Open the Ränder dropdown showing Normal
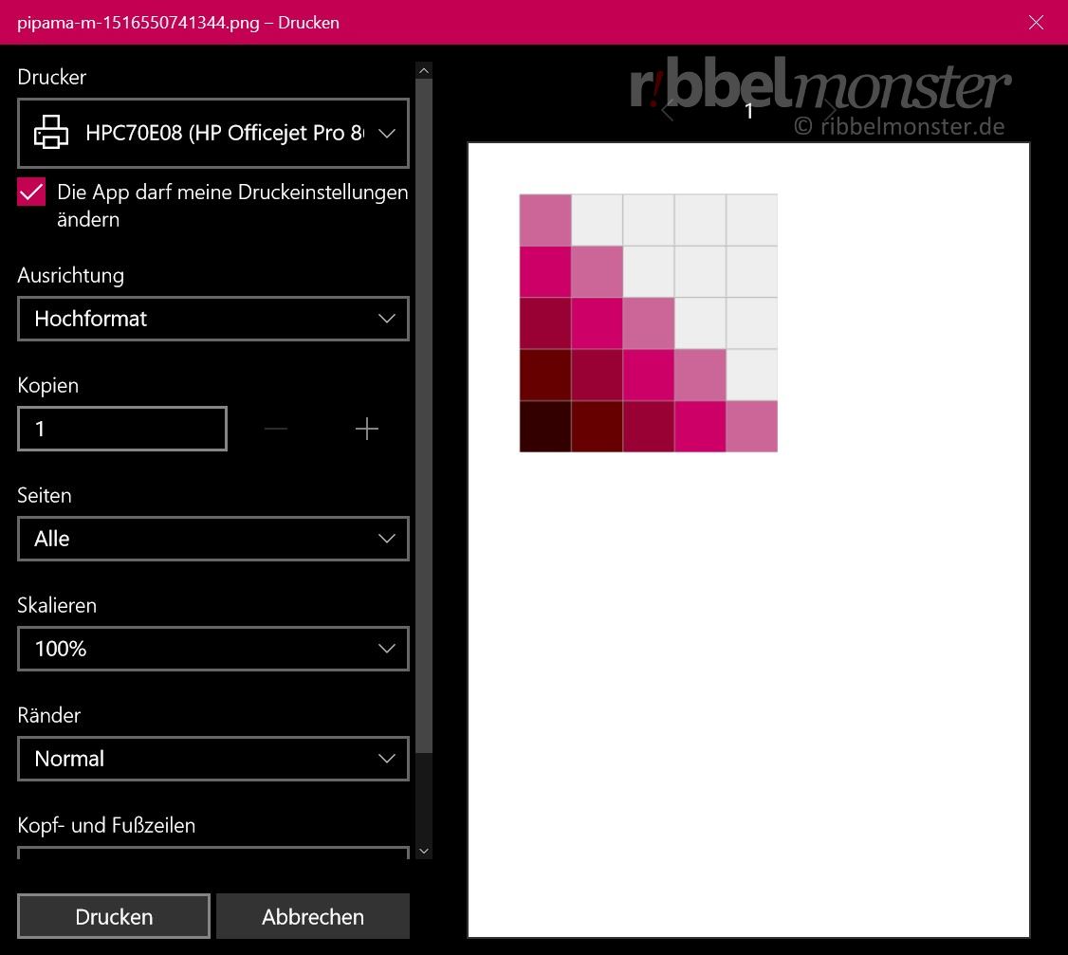Viewport: 1068px width, 955px height. 213,758
